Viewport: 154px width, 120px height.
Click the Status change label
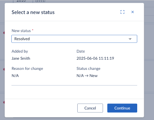[x=88, y=69]
